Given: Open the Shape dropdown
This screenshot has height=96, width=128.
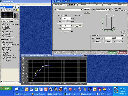Looking at the screenshot, I should tap(110, 10).
